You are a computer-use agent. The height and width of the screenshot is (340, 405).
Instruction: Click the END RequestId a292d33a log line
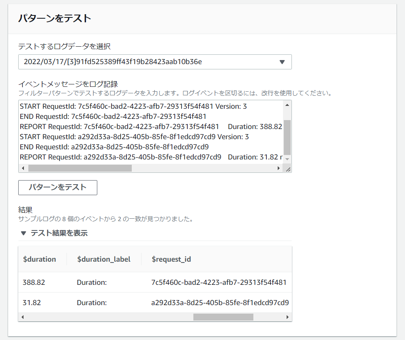[114, 147]
